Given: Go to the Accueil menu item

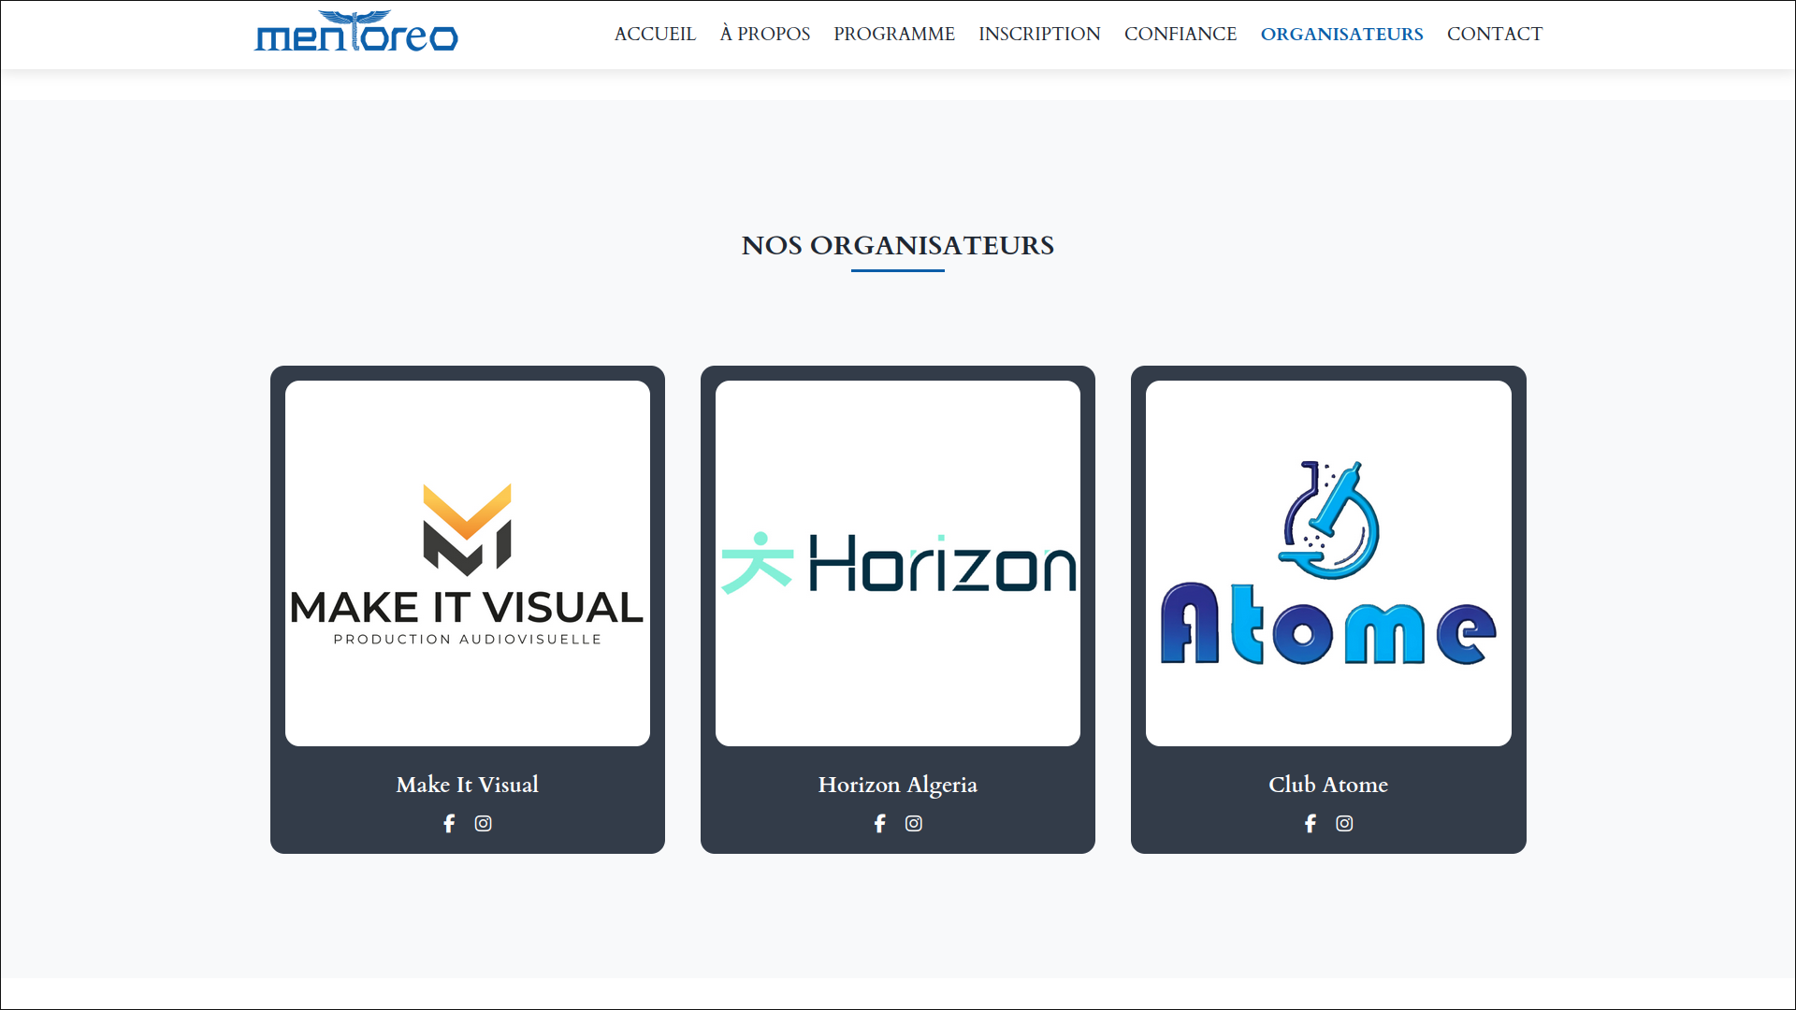Looking at the screenshot, I should [655, 34].
